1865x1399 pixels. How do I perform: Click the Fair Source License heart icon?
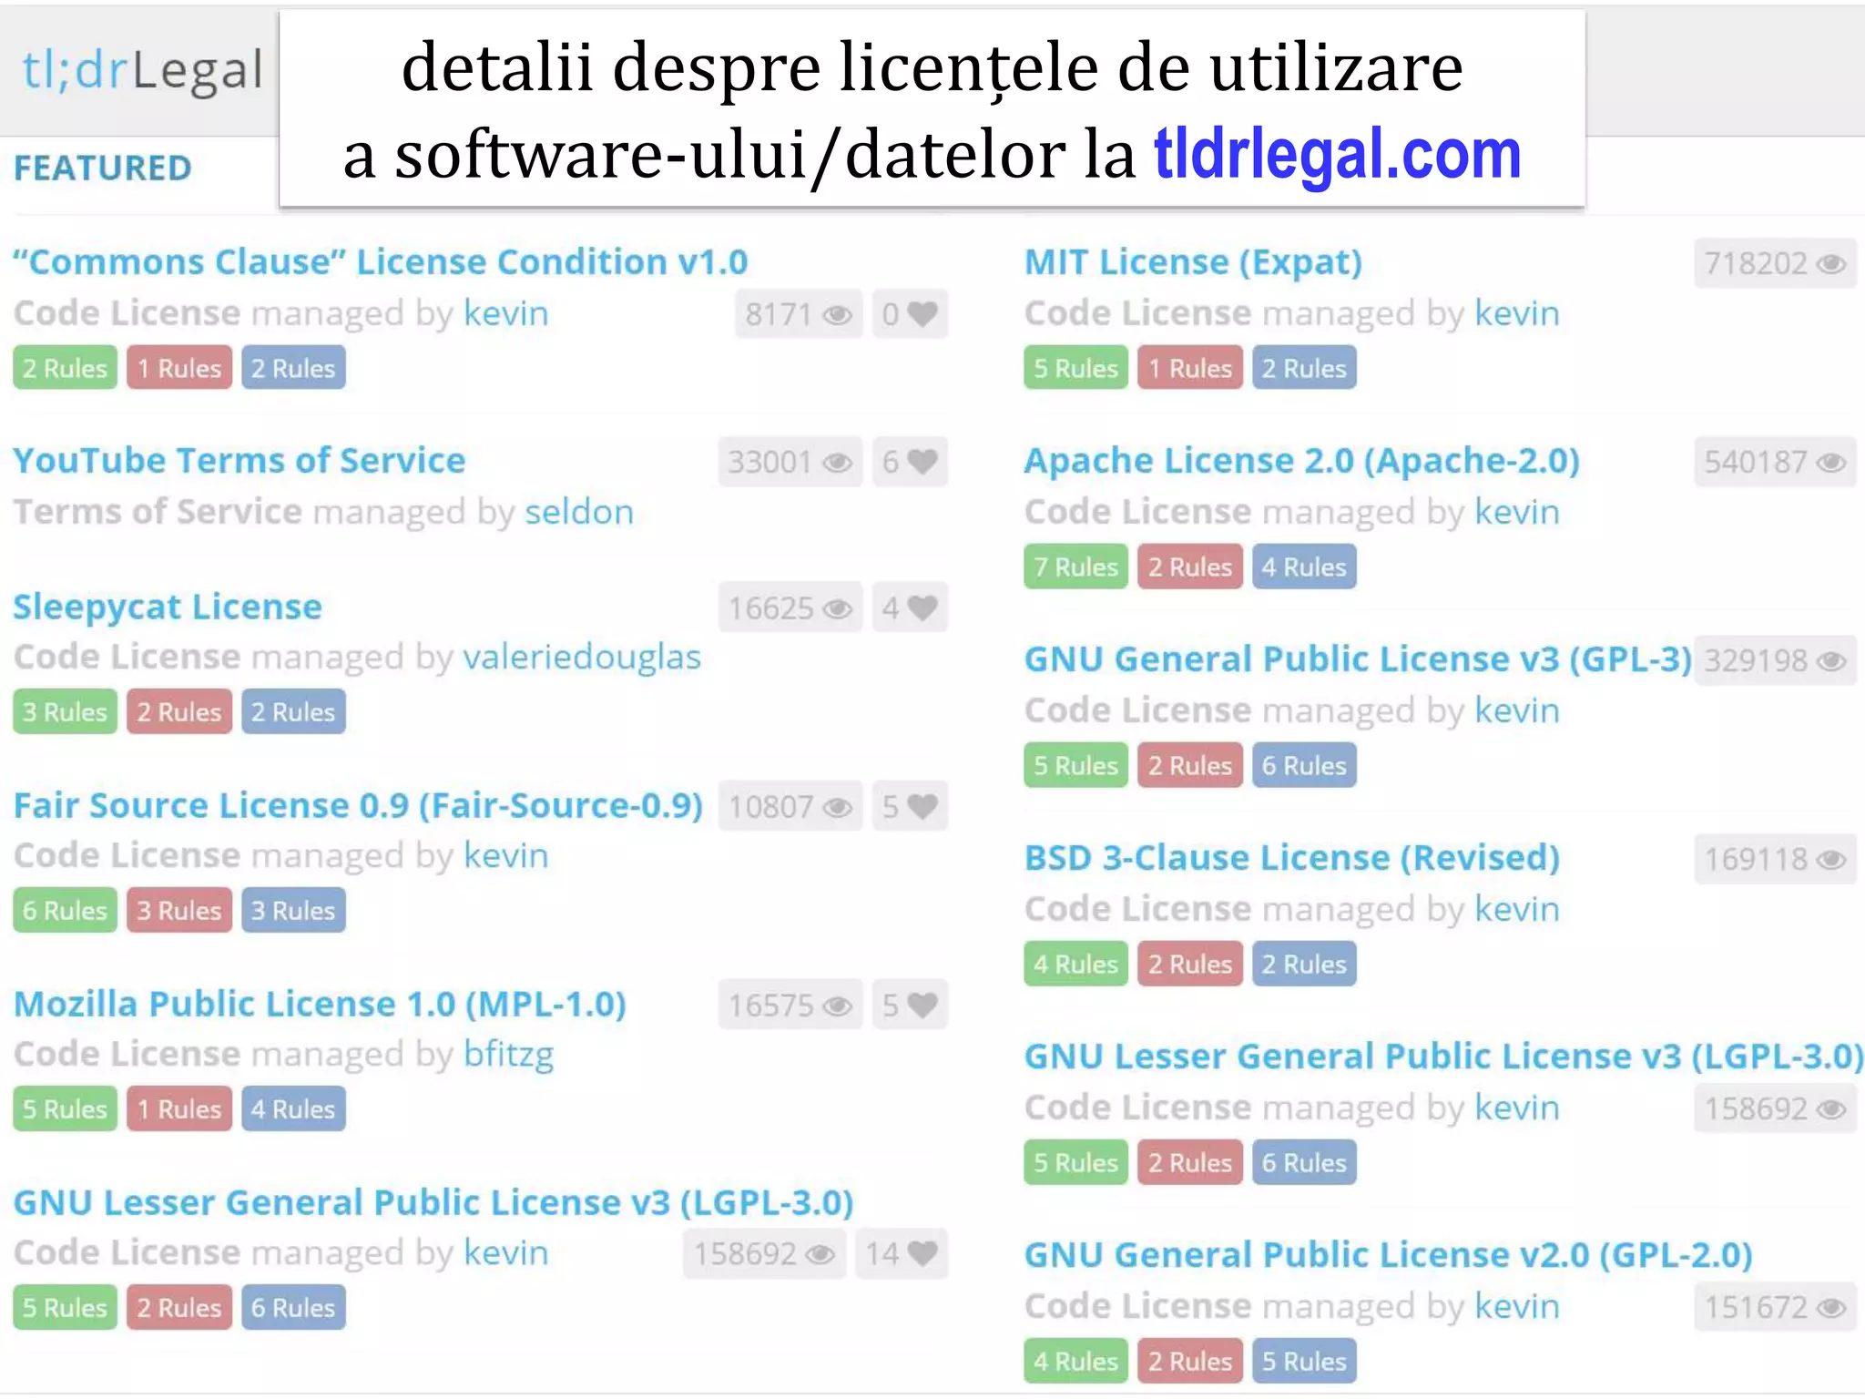click(x=922, y=806)
